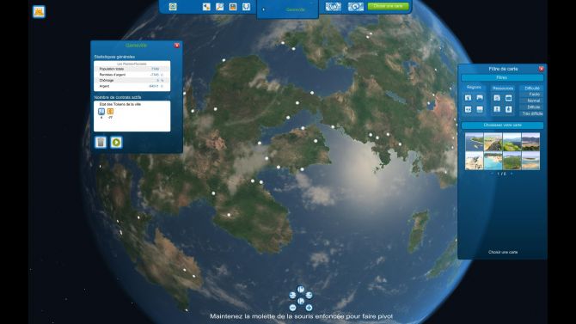This screenshot has height=324, width=576.
Task: Click the orange icon at top-left corner
Action: (x=39, y=12)
